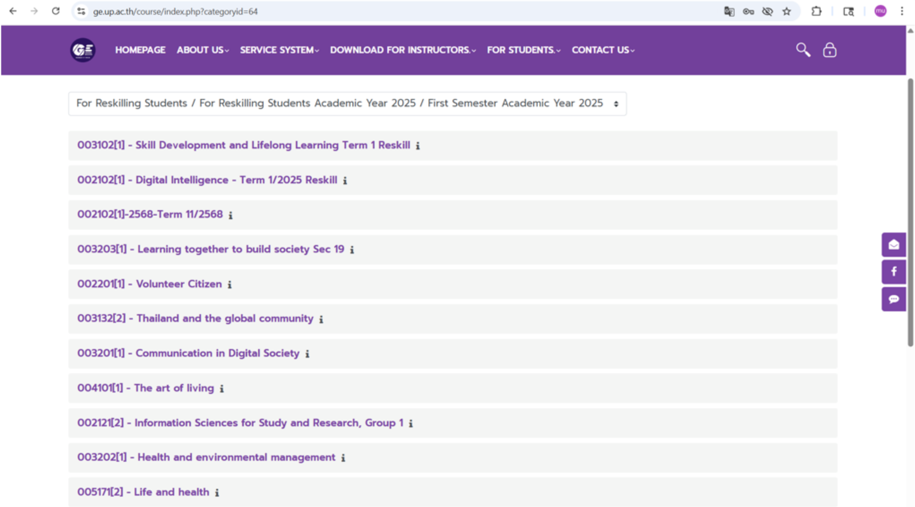915x507 pixels.
Task: Show info for Learning together to build society
Action: (x=352, y=250)
